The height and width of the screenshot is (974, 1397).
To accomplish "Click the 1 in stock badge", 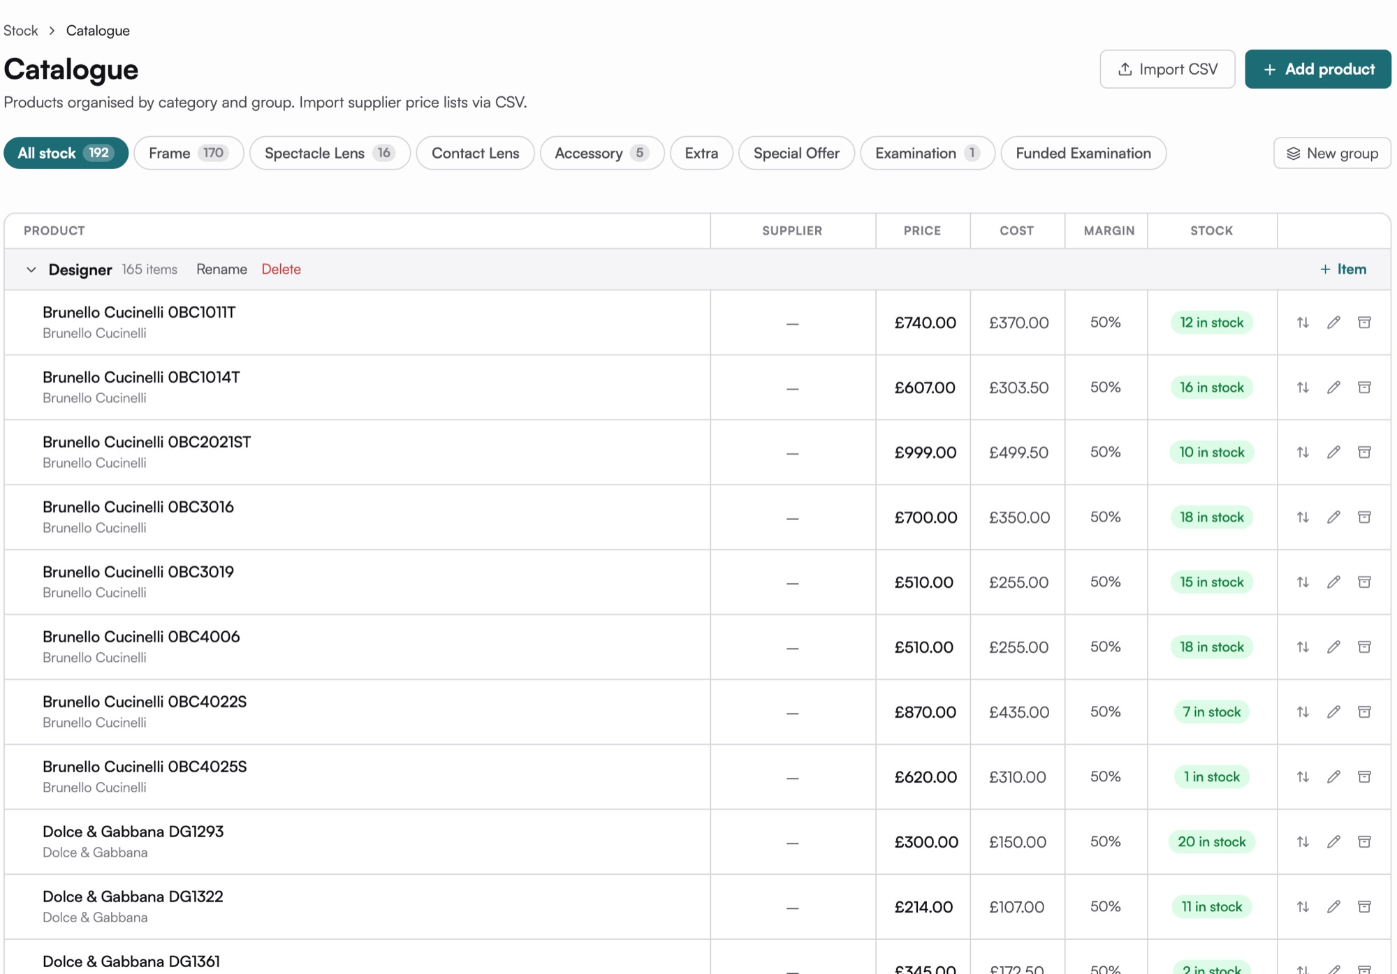I will [1212, 777].
